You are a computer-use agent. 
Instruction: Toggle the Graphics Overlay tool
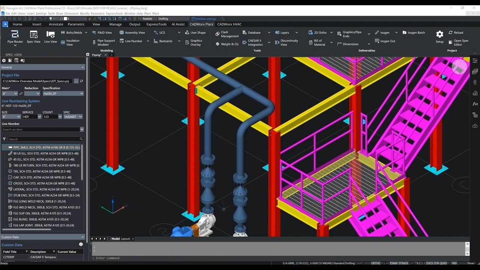[x=193, y=42]
